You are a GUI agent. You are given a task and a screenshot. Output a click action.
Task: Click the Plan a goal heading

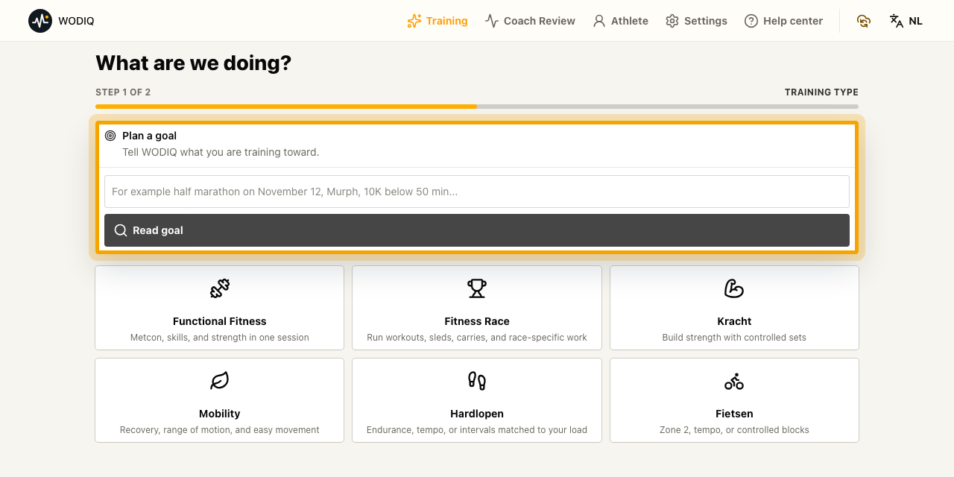[x=149, y=136]
